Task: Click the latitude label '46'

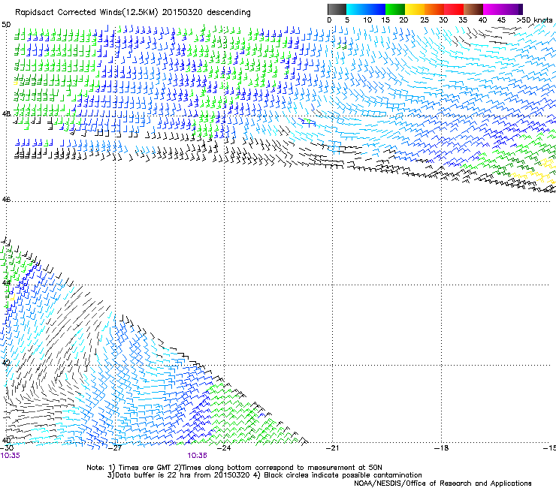Action: (6, 200)
